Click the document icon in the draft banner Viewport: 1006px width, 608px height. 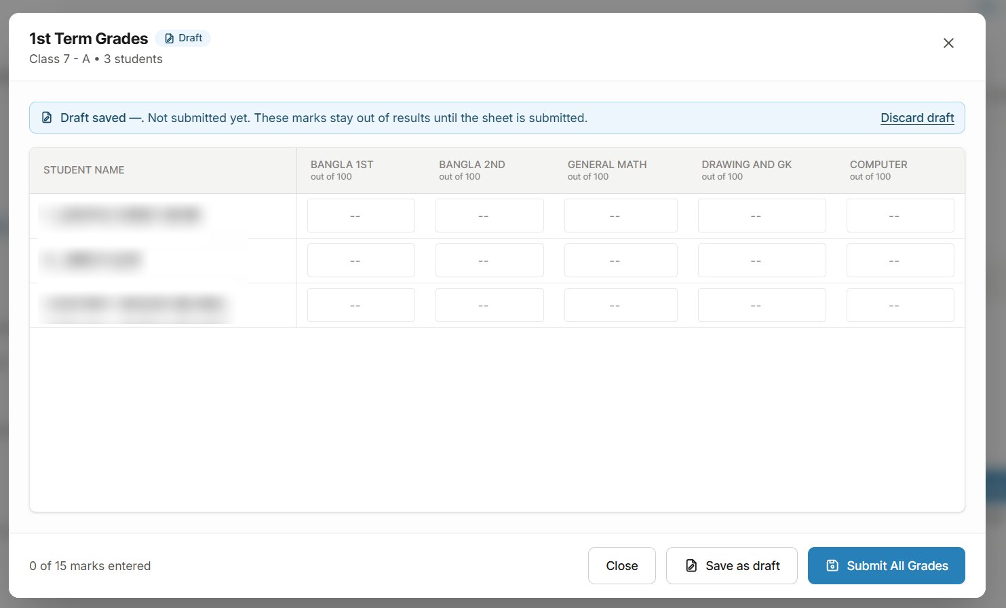[47, 118]
